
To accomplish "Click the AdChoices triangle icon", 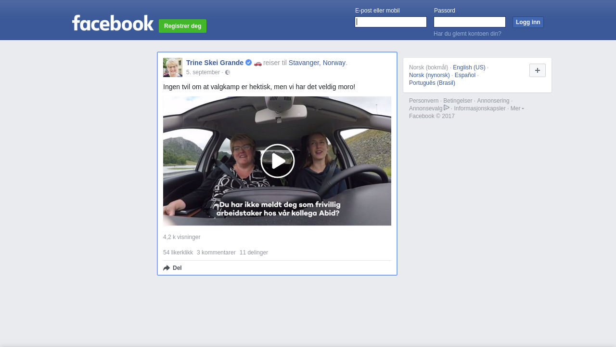I will click(447, 107).
